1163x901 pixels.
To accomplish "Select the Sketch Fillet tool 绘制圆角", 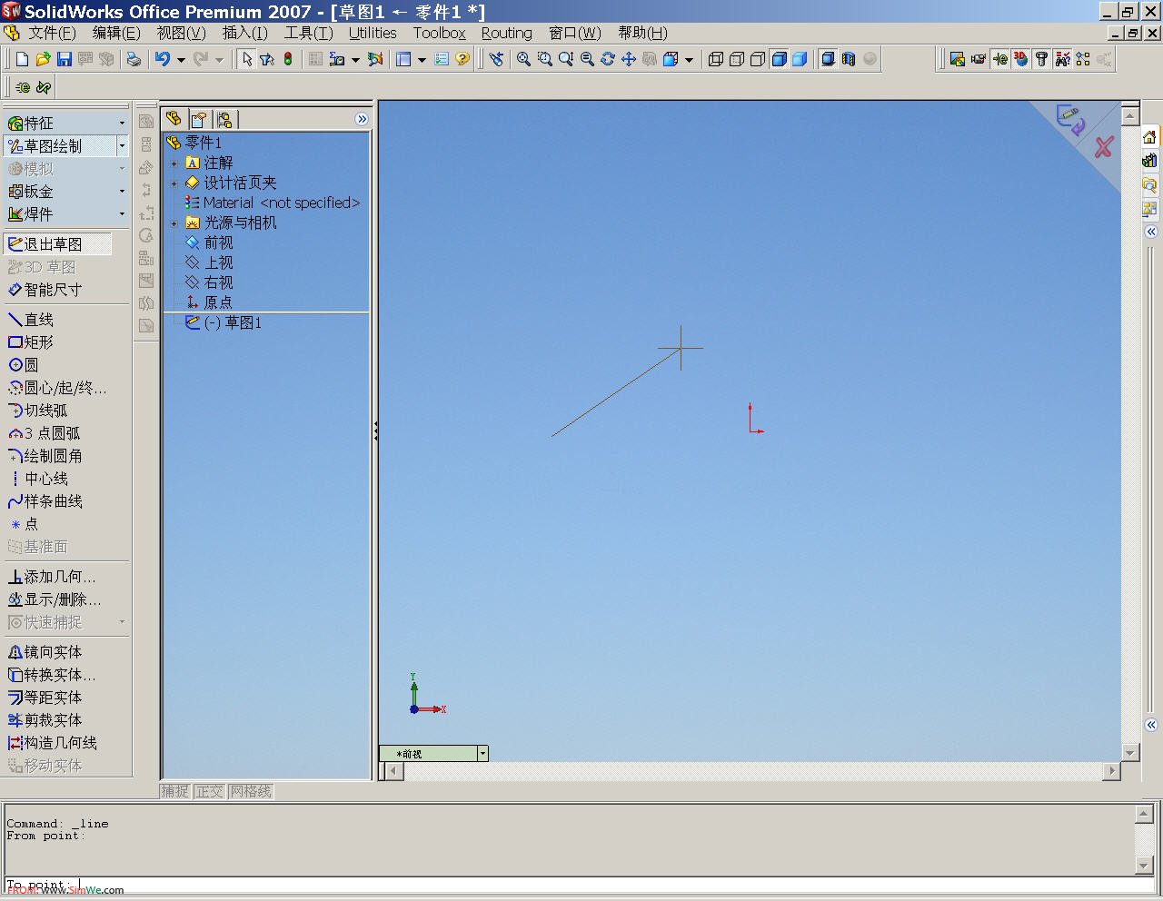I will (x=45, y=456).
